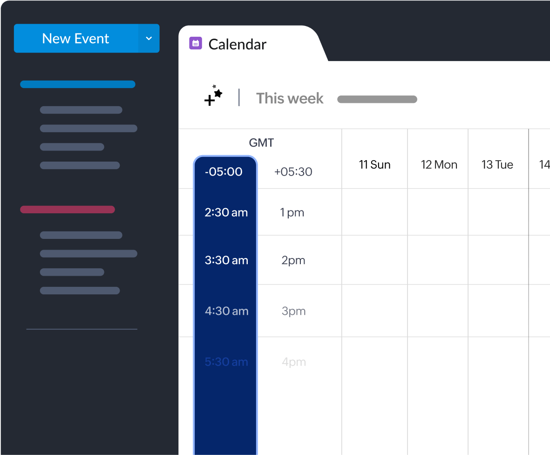Click the 11 Sun day header
Screen dimensions: 550x455
click(x=374, y=164)
